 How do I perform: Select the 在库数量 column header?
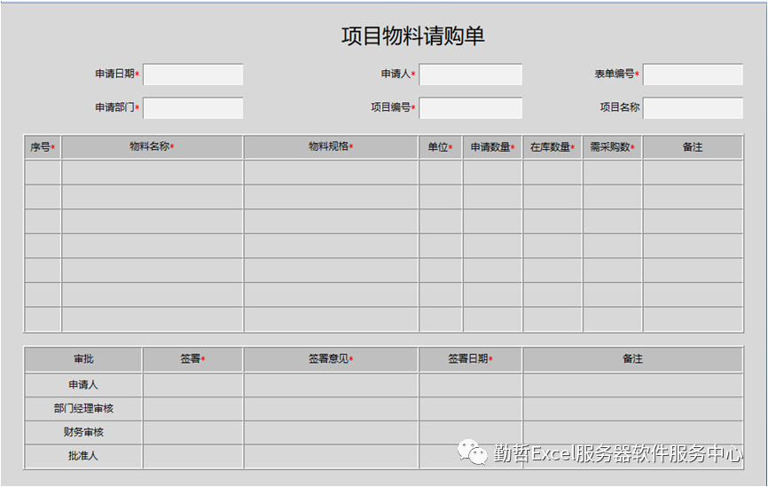coord(552,147)
